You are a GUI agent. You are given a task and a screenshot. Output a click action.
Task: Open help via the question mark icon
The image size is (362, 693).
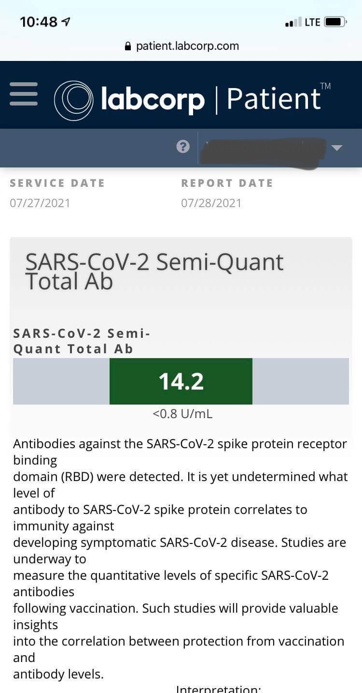pos(183,146)
